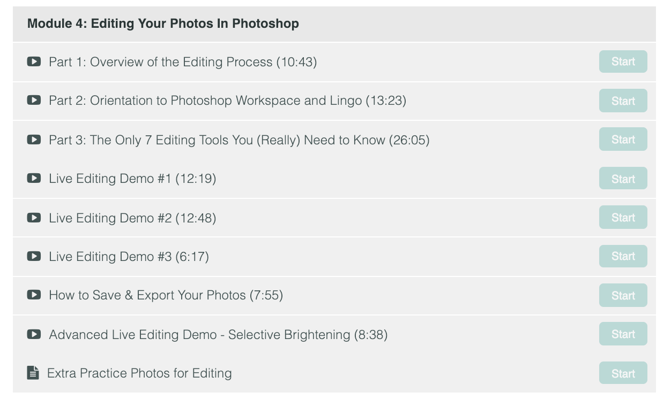
Task: Start Extra Practice Photos for Editing
Action: [623, 373]
